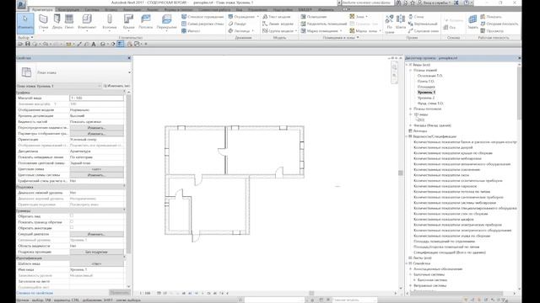Click the Room Separator (Разделитель помещений) tool
The width and height of the screenshot is (540, 303).
(x=324, y=24)
